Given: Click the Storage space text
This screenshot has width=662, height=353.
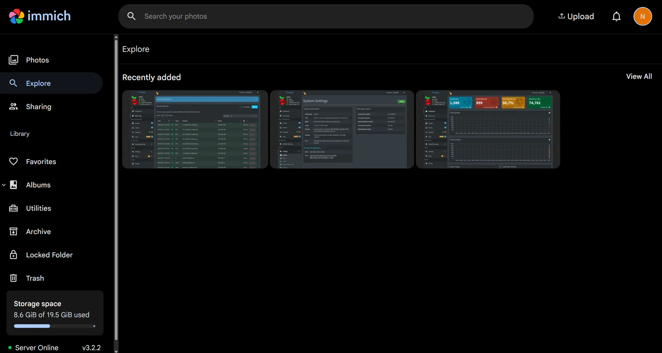Looking at the screenshot, I should (38, 304).
